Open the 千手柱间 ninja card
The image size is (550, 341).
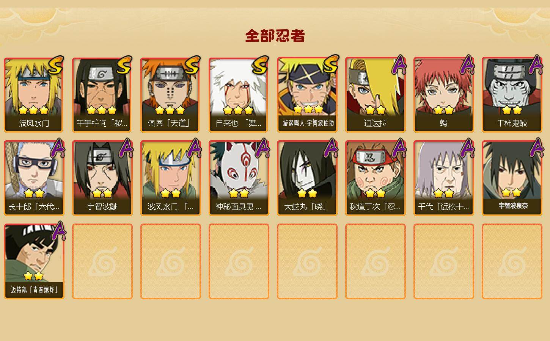(x=102, y=95)
